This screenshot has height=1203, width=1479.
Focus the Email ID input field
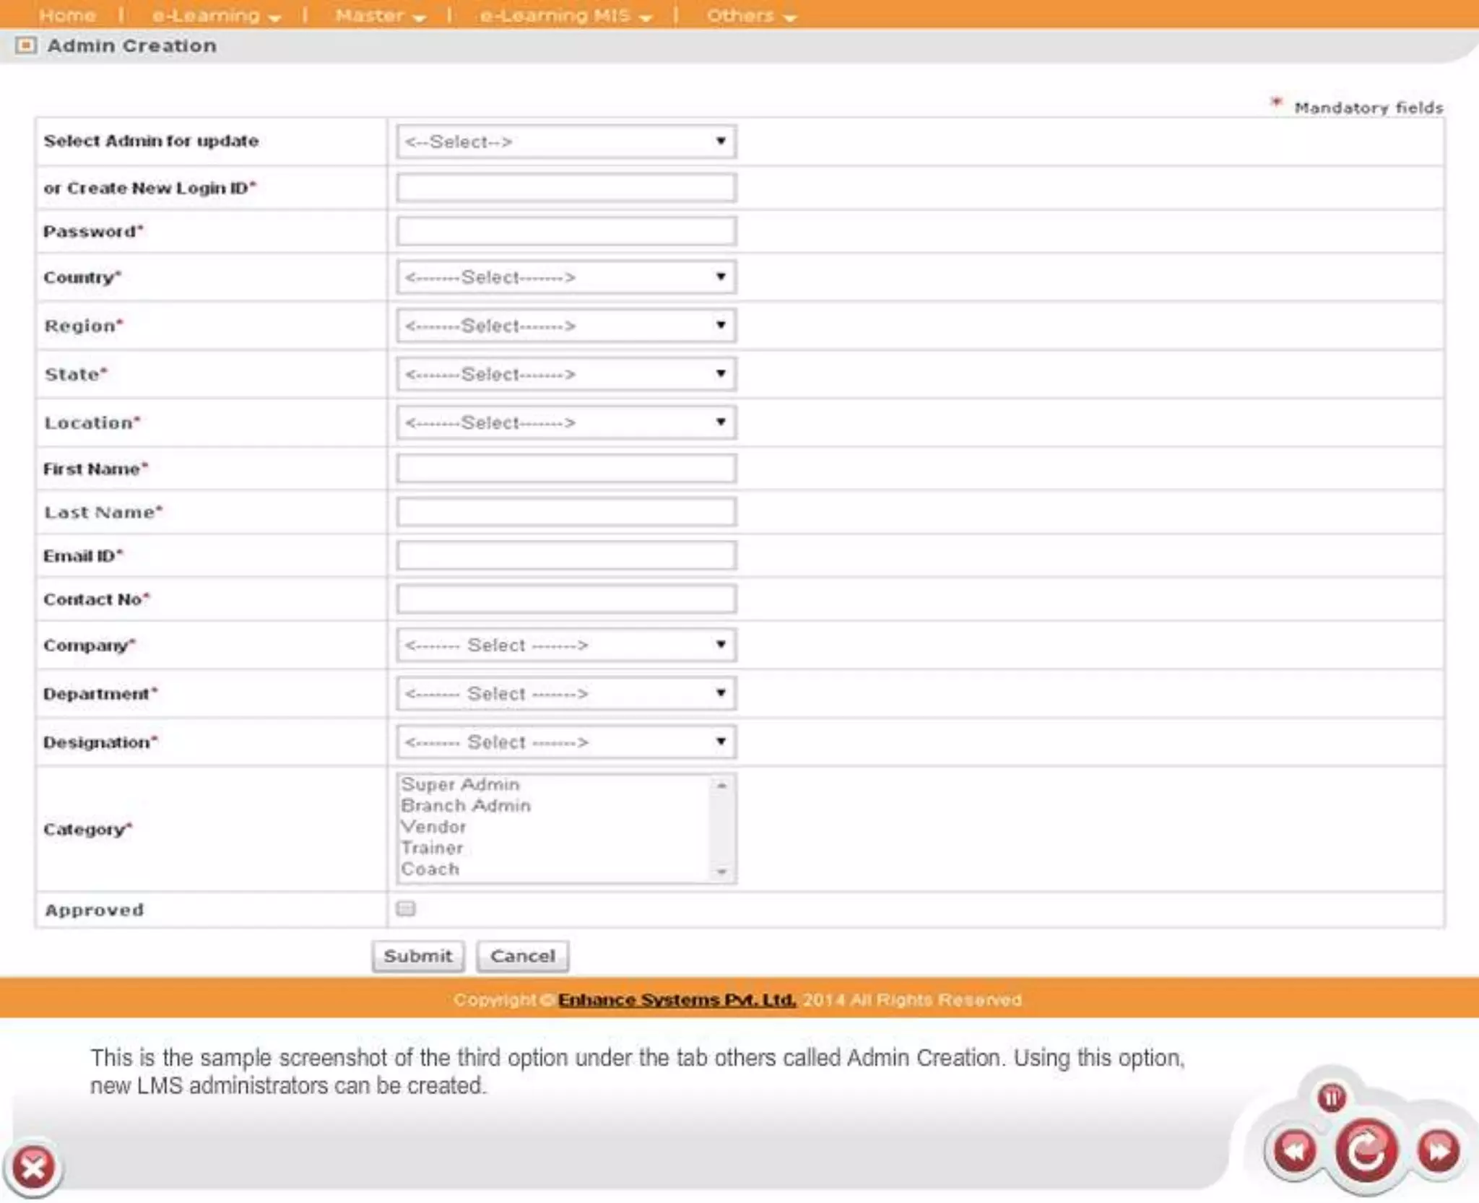tap(565, 556)
